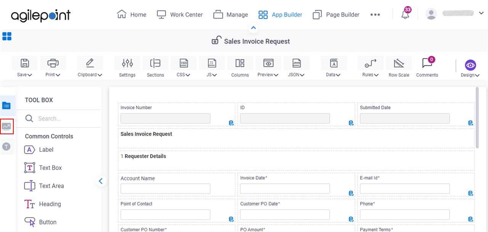The image size is (488, 232).
Task: Expand the Design dropdown arrow
Action: (477, 75)
